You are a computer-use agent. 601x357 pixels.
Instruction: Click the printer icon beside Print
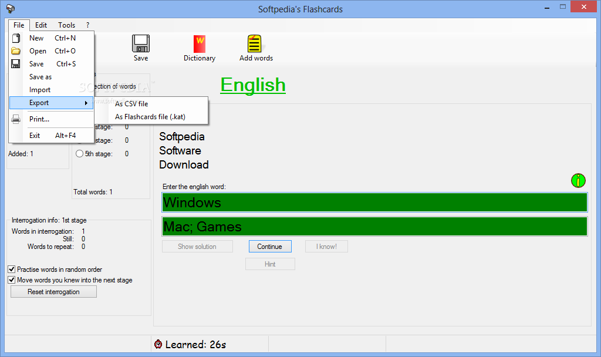[x=16, y=119]
